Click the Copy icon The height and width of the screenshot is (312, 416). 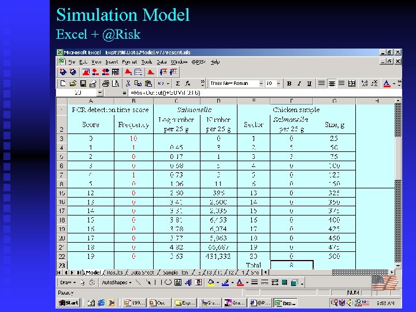138,84
